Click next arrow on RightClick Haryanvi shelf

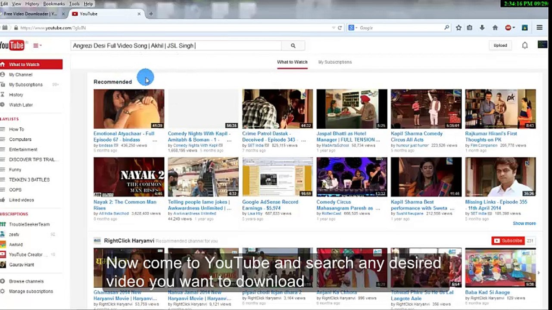click(539, 273)
